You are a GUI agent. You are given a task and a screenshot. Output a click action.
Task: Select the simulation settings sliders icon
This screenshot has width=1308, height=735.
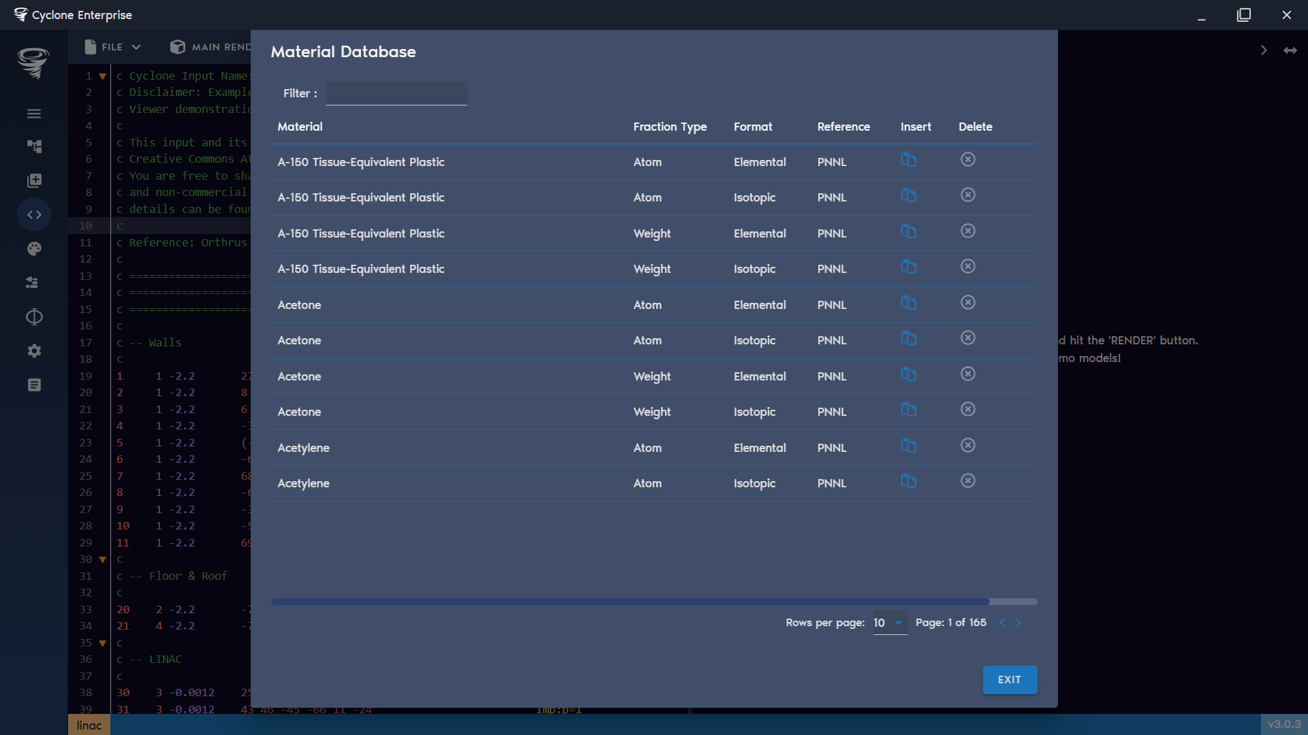[x=33, y=282]
